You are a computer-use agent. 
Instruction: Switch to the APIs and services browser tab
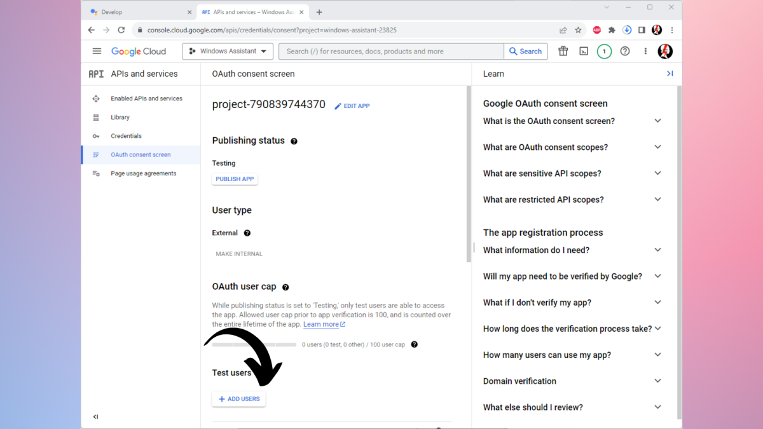tap(252, 12)
